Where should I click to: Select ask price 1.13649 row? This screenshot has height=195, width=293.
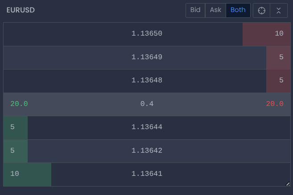147,58
